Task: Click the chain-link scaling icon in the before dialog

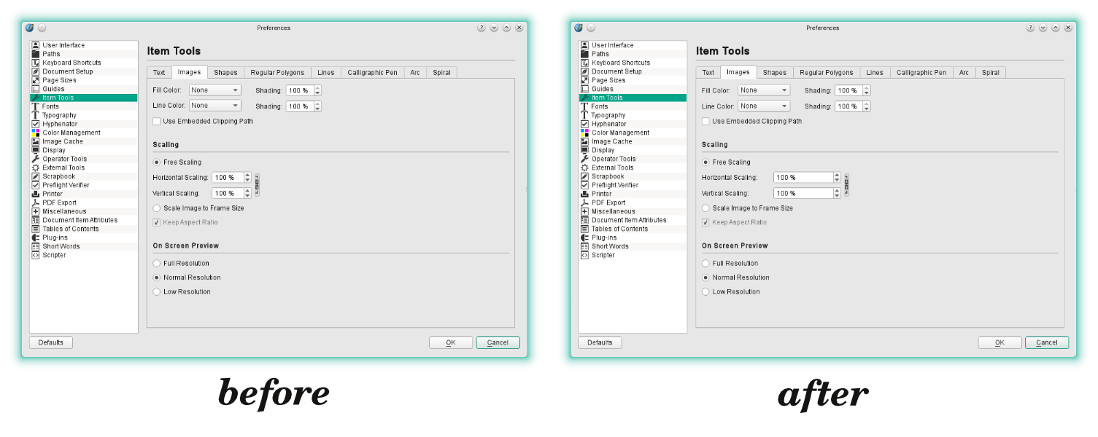Action: click(x=257, y=185)
